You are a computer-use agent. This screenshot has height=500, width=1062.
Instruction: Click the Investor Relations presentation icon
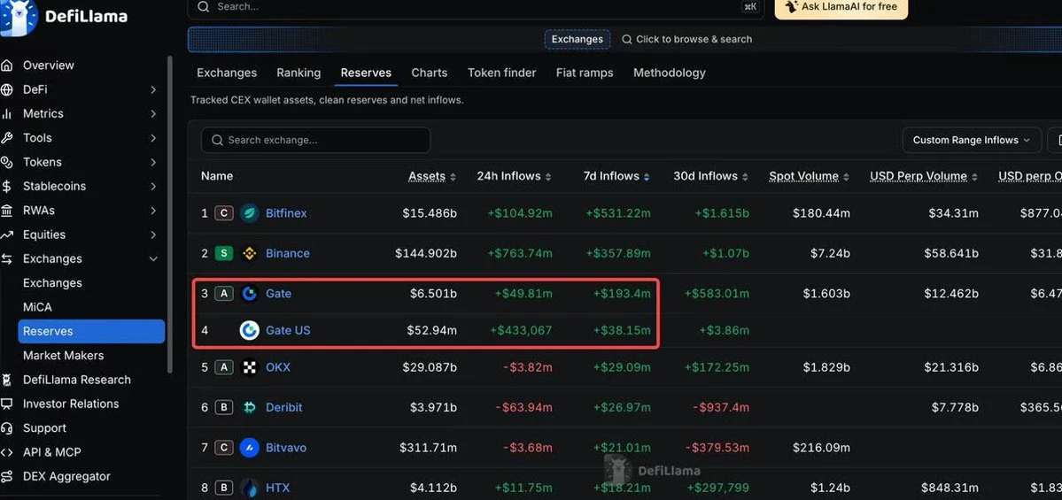[x=7, y=404]
